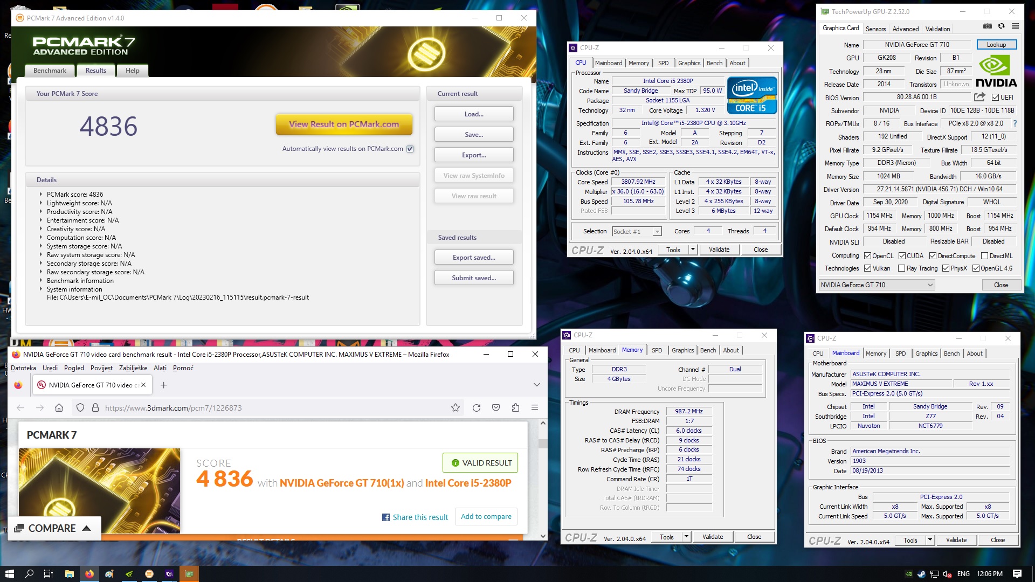Viewport: 1035px width, 582px height.
Task: Expand the PCMark score: 4836 detail row
Action: click(40, 195)
